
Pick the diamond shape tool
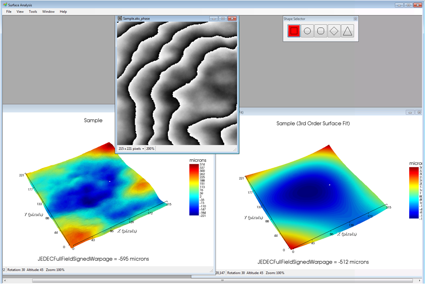(x=334, y=31)
